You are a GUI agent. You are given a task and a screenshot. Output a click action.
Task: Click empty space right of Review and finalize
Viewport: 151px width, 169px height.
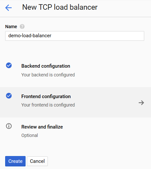[108, 130]
